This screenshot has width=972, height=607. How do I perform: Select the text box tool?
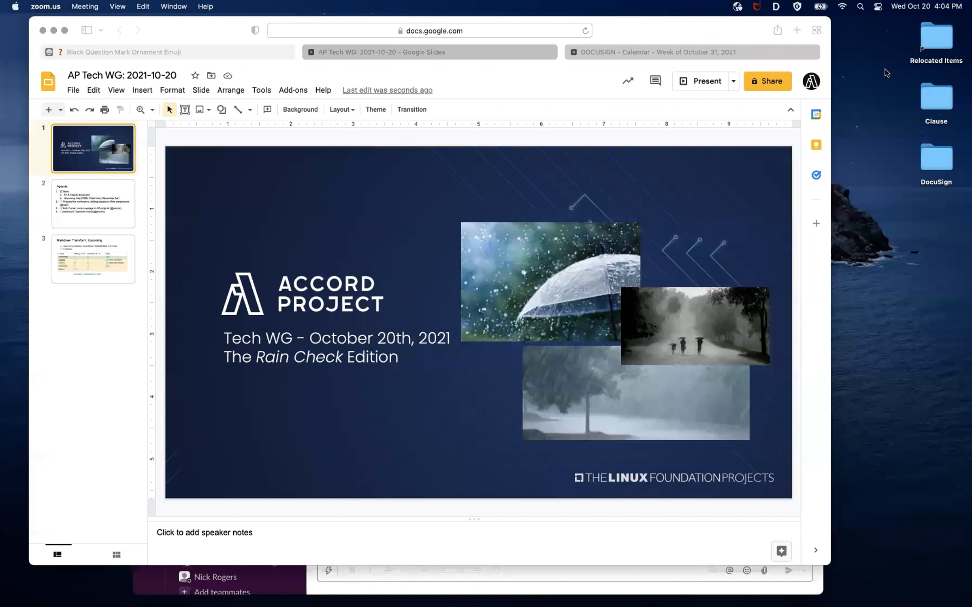pyautogui.click(x=185, y=110)
